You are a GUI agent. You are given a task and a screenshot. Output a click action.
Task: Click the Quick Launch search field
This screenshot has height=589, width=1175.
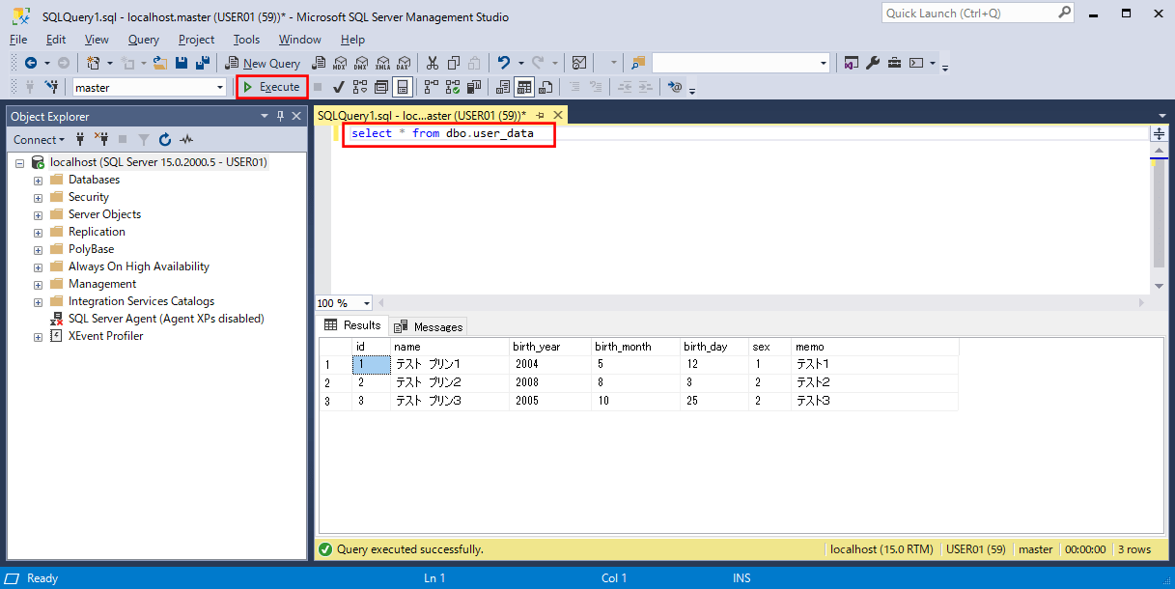965,13
